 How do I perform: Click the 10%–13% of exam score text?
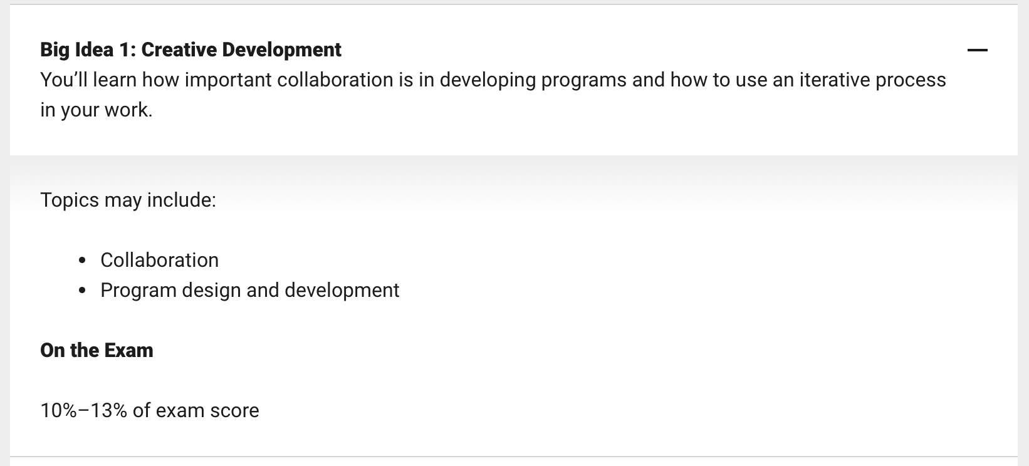point(150,410)
